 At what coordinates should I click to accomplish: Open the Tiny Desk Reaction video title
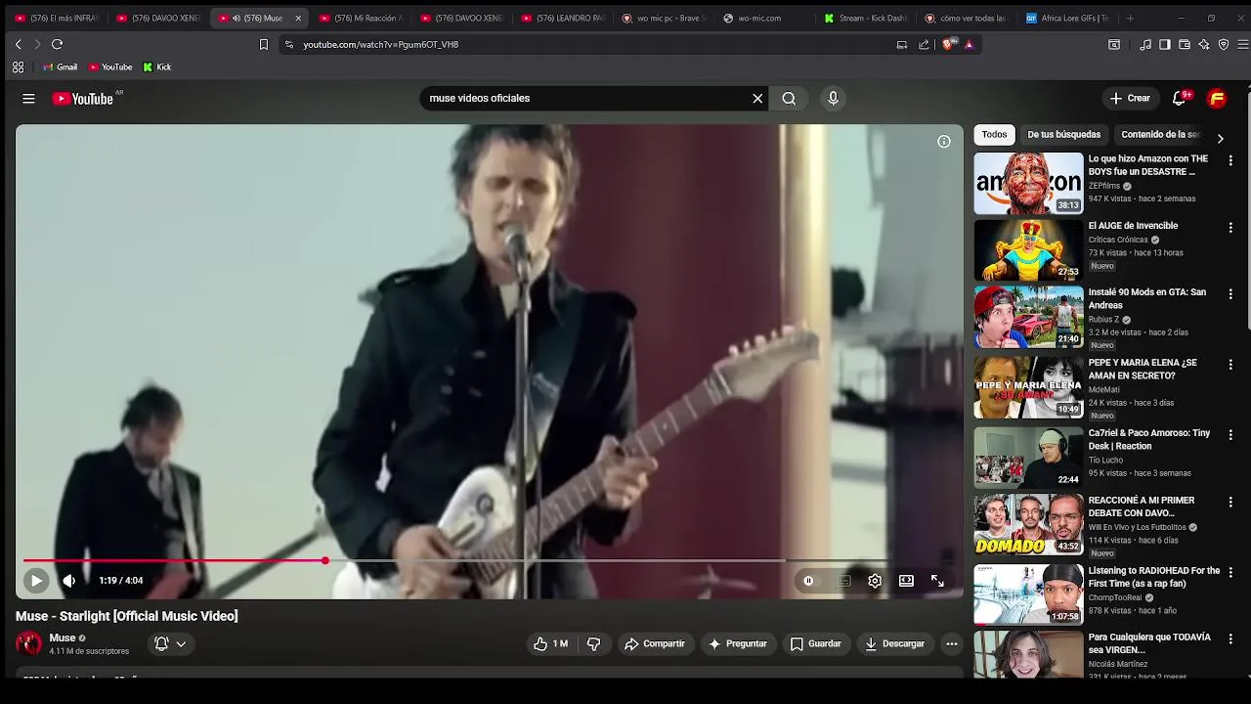point(1149,440)
